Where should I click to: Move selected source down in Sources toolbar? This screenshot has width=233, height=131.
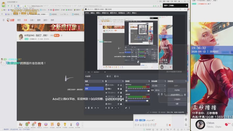tap(118, 108)
